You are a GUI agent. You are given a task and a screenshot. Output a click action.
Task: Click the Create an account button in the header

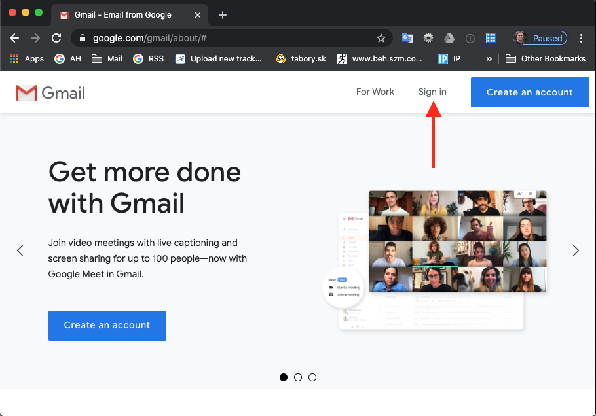530,92
